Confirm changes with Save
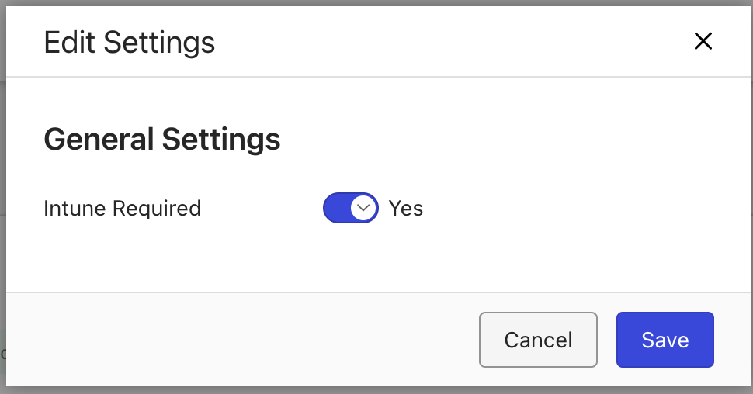 coord(665,340)
